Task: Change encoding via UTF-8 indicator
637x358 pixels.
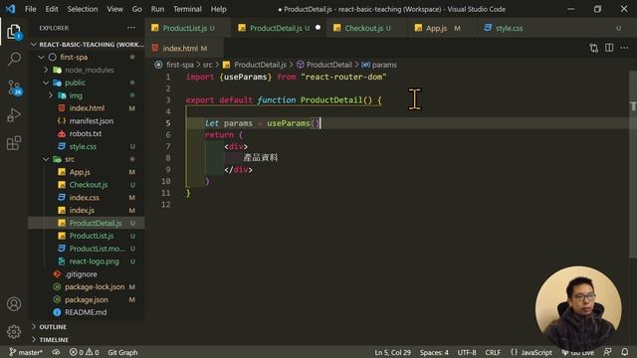Action: point(467,352)
